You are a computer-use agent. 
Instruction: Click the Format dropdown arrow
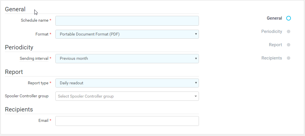(x=196, y=34)
